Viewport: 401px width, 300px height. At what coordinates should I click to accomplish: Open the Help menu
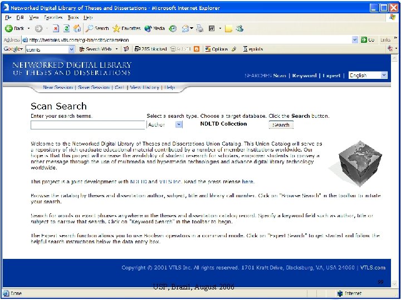(x=88, y=18)
